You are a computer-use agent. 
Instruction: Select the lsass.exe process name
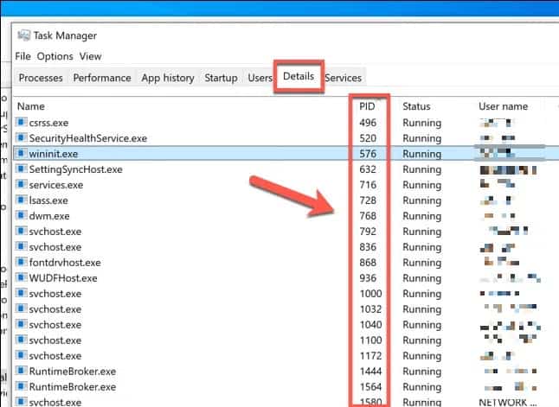click(x=48, y=200)
